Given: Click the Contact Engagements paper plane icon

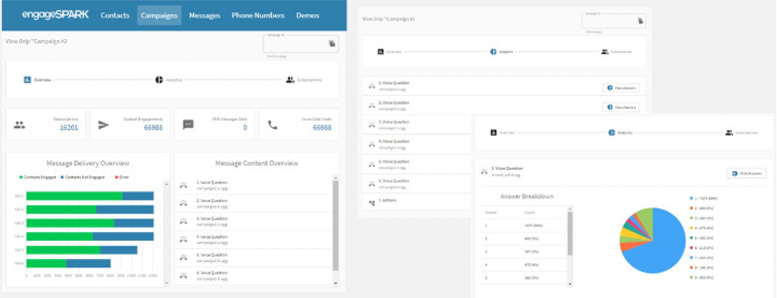Looking at the screenshot, I should [x=103, y=125].
